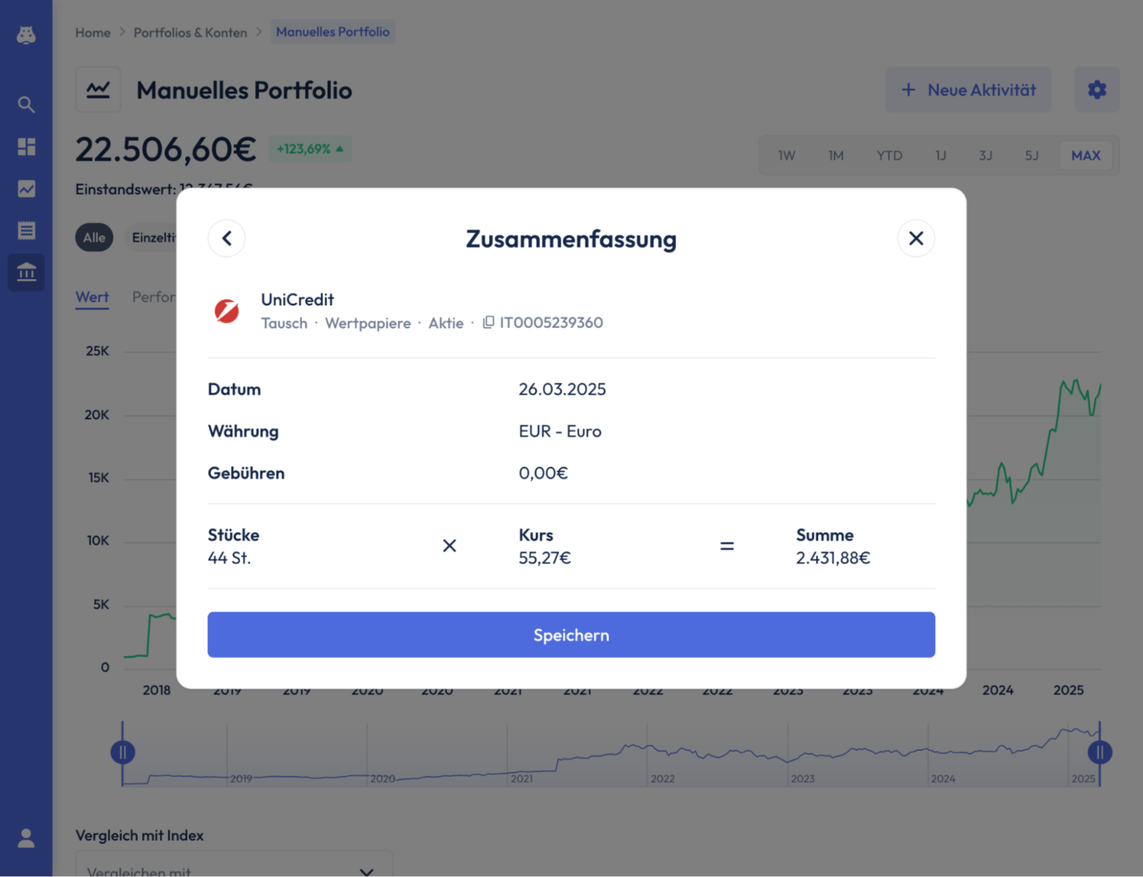Screen dimensions: 1143x877
Task: Open the dashboard grid icon in the sidebar
Action: (x=26, y=146)
